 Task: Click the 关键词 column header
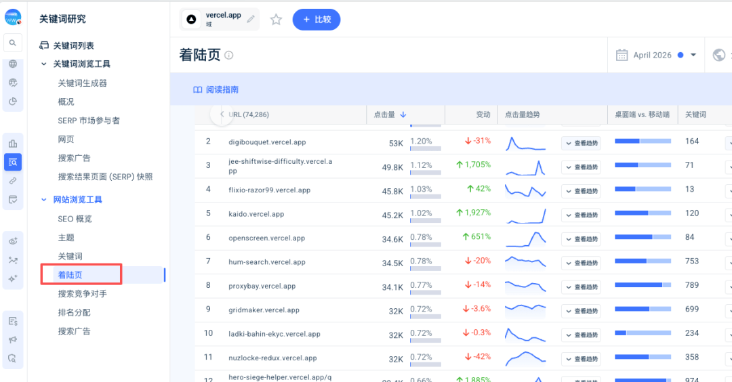(695, 114)
